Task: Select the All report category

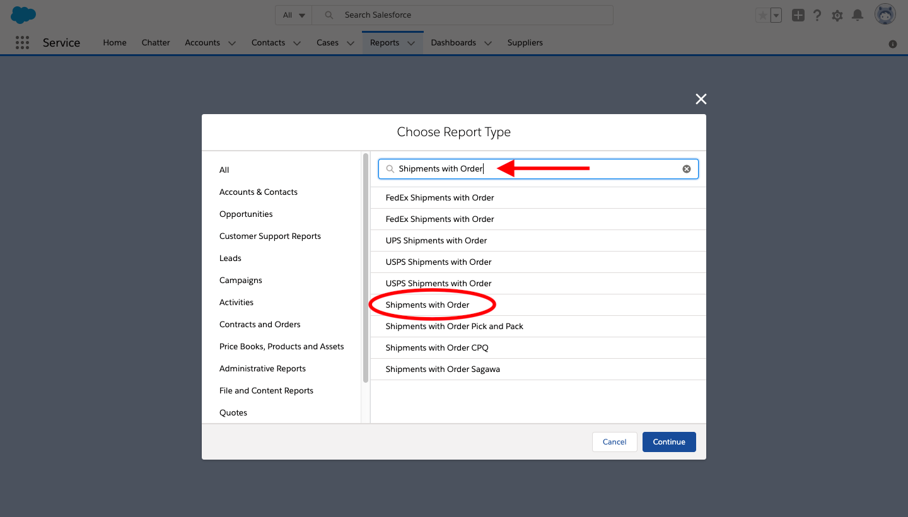Action: coord(224,170)
